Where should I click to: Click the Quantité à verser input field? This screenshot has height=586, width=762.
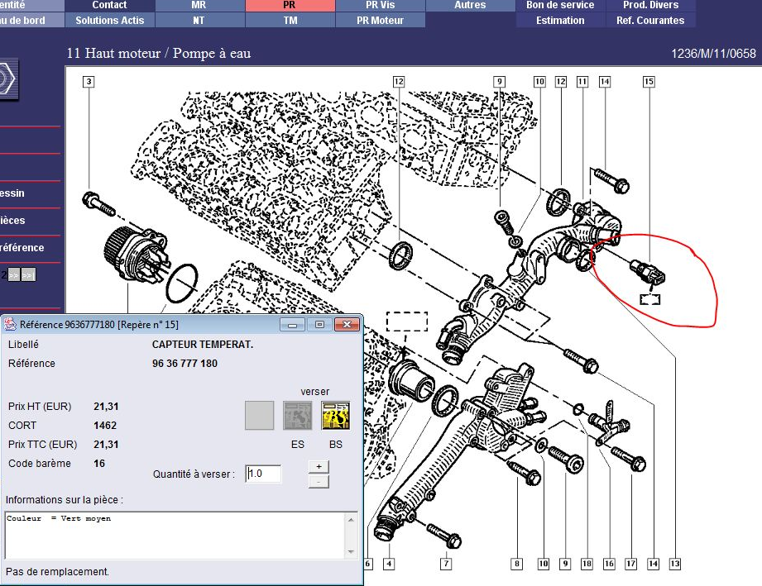[x=263, y=474]
